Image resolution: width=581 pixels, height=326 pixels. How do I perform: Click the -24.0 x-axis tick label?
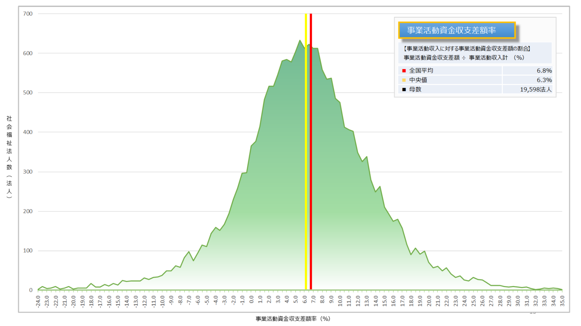tap(38, 301)
